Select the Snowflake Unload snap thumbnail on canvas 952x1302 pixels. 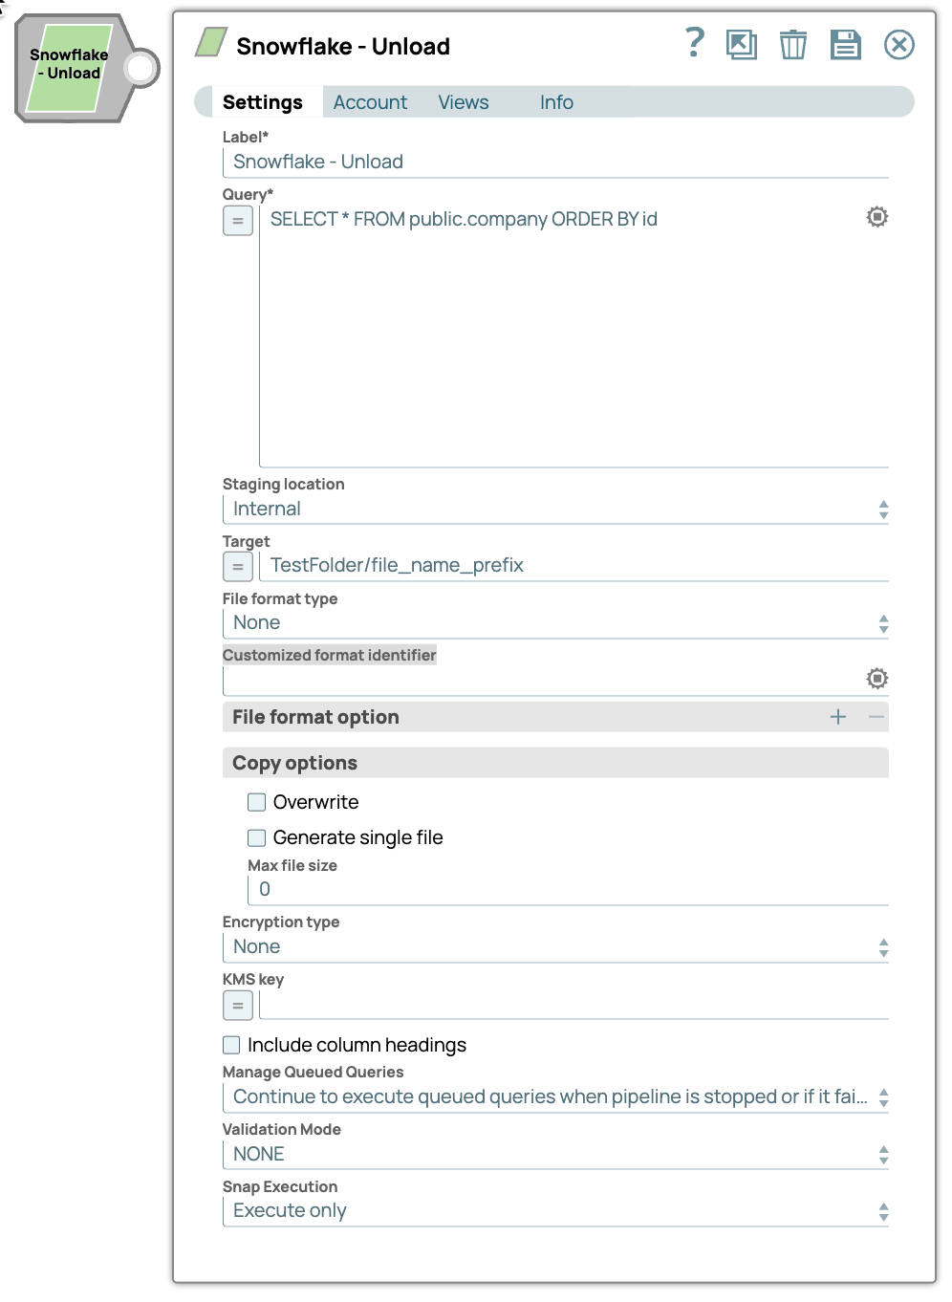69,65
